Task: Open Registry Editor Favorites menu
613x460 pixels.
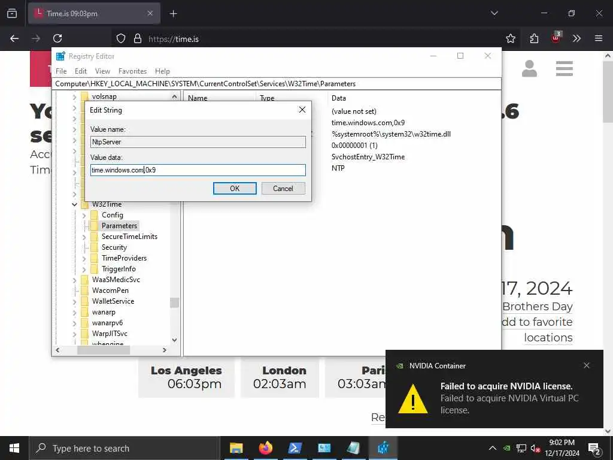Action: pos(132,71)
